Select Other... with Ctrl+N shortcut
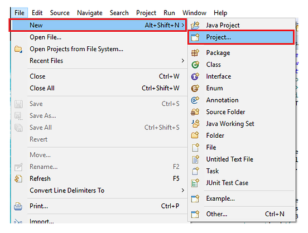The height and width of the screenshot is (233, 308). 242,214
